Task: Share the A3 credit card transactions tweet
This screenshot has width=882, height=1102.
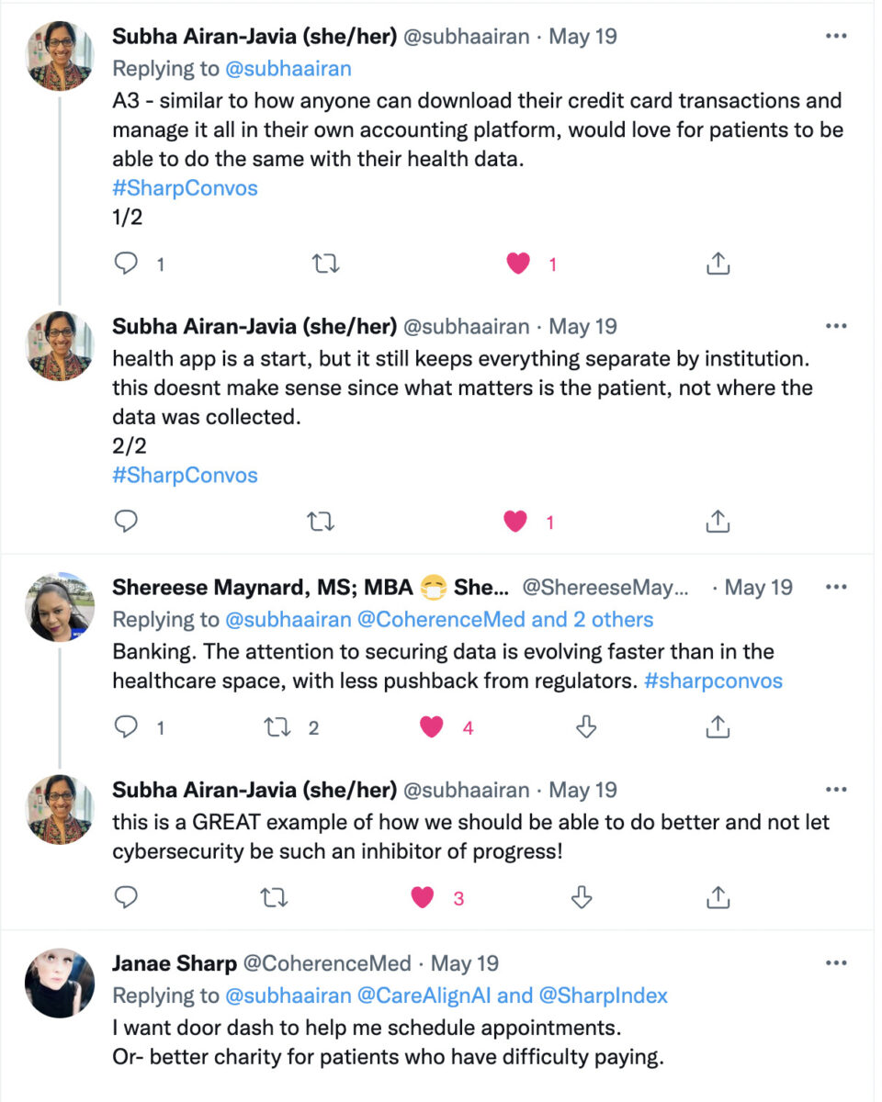Action: 718,264
